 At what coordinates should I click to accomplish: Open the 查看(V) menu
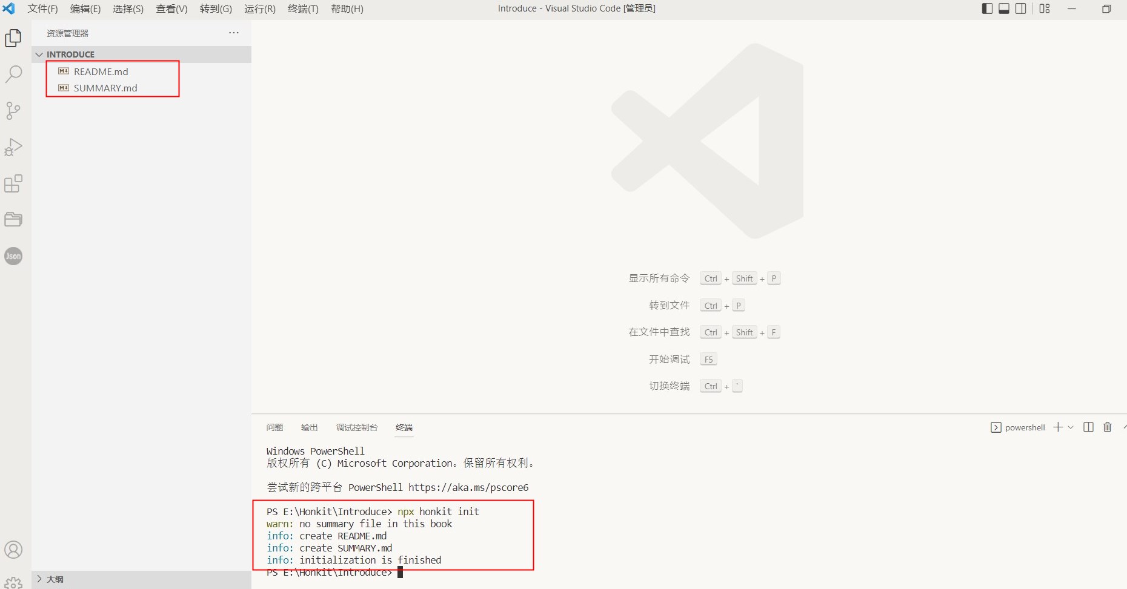pyautogui.click(x=171, y=8)
